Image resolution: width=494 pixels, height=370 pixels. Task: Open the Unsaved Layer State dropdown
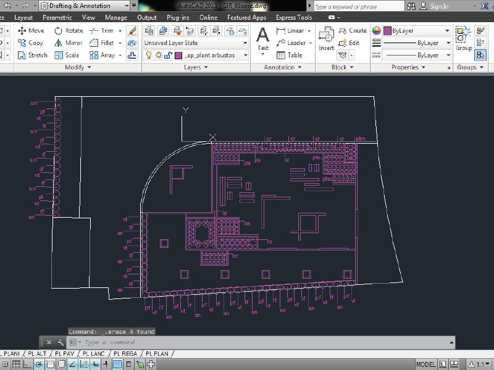click(195, 43)
